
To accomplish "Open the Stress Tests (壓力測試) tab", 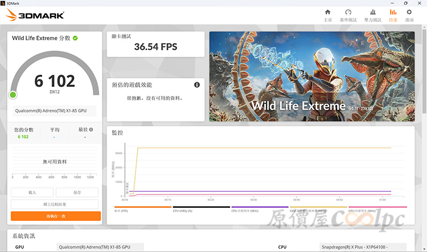I will pos(373,15).
